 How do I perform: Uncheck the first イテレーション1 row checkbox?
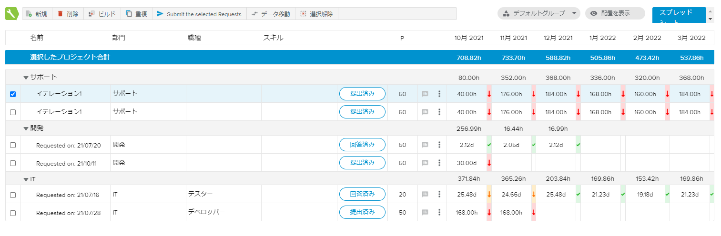click(13, 94)
